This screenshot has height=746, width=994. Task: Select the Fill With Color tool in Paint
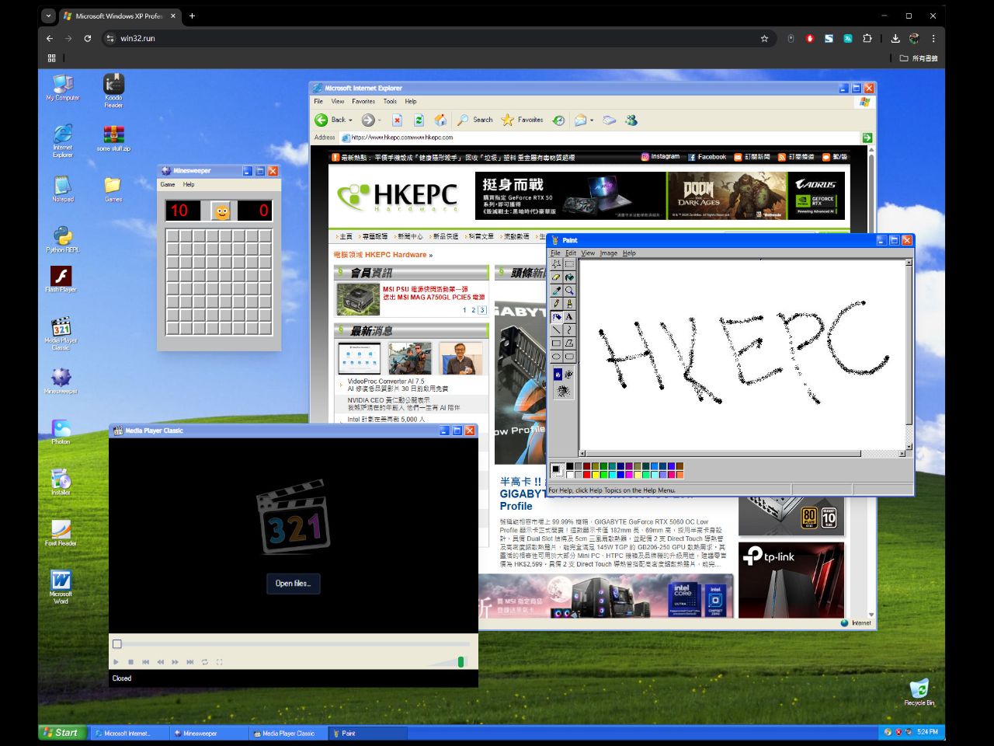coord(569,277)
